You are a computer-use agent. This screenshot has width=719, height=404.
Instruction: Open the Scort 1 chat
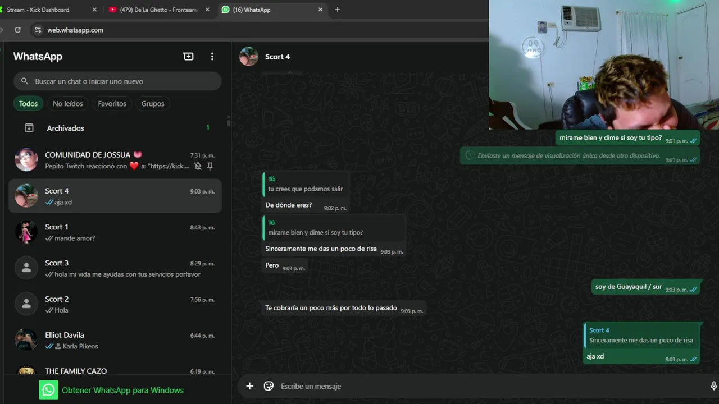point(115,232)
